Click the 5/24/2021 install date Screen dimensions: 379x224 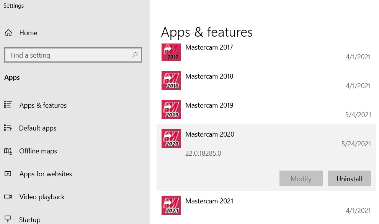pyautogui.click(x=356, y=144)
